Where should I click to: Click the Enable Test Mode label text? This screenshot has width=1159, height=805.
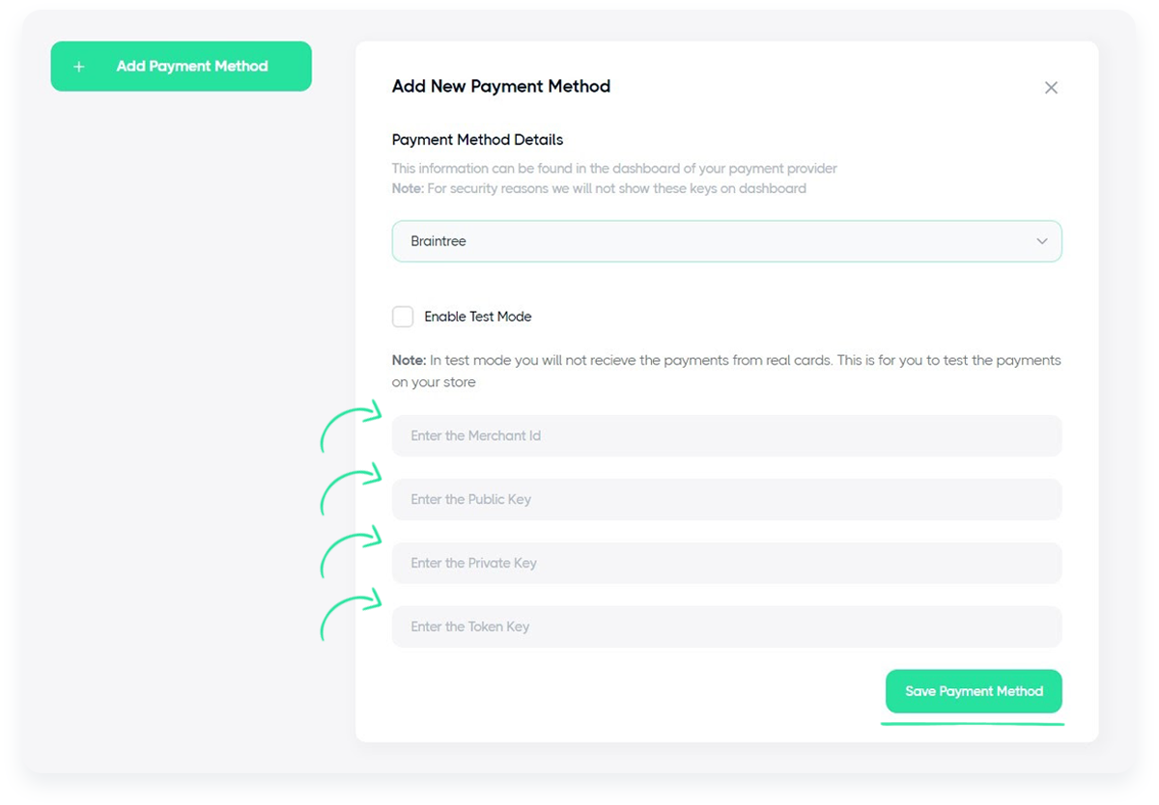pyautogui.click(x=478, y=317)
